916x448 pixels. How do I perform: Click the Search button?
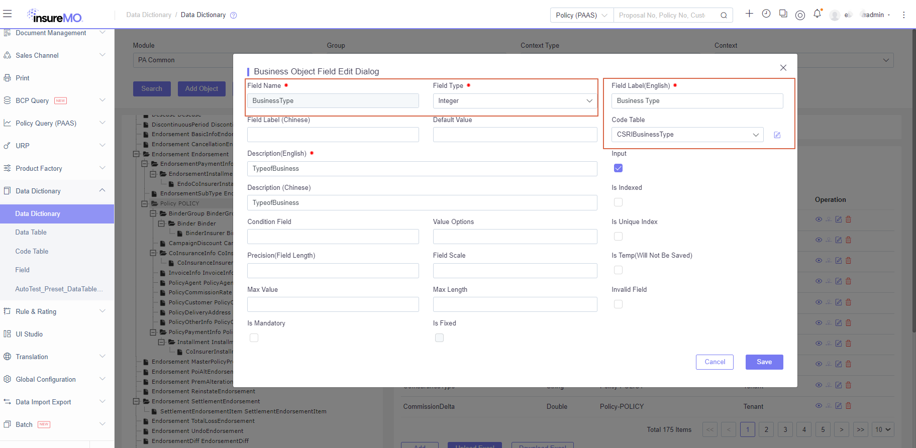(152, 89)
